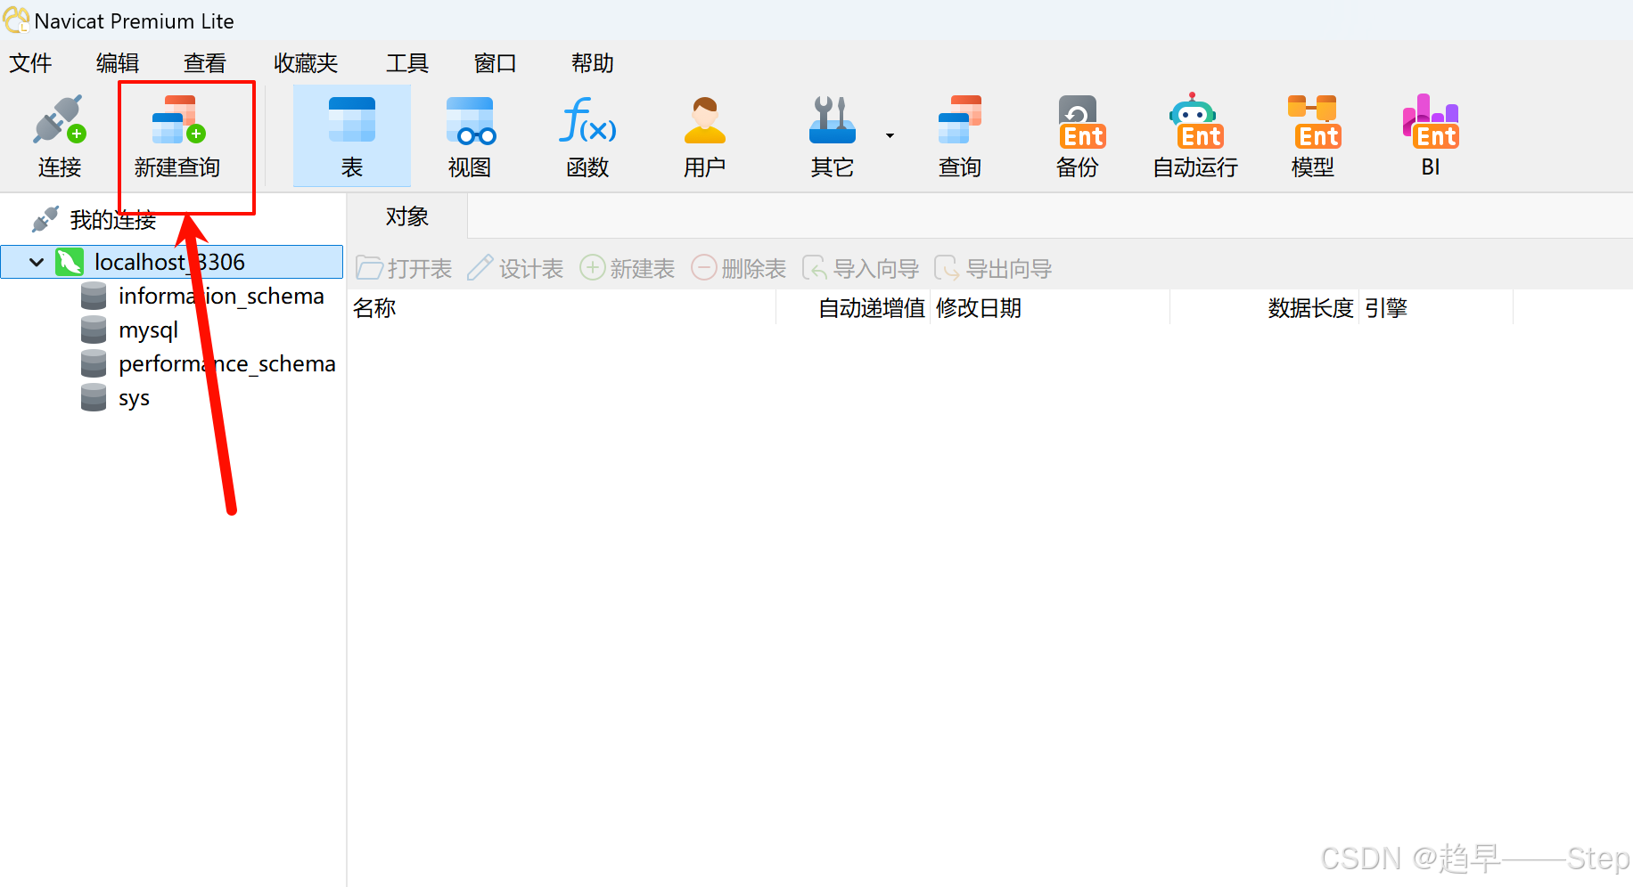This screenshot has height=887, width=1633.
Task: Open the Automation (自动运行) icon
Action: click(x=1195, y=136)
